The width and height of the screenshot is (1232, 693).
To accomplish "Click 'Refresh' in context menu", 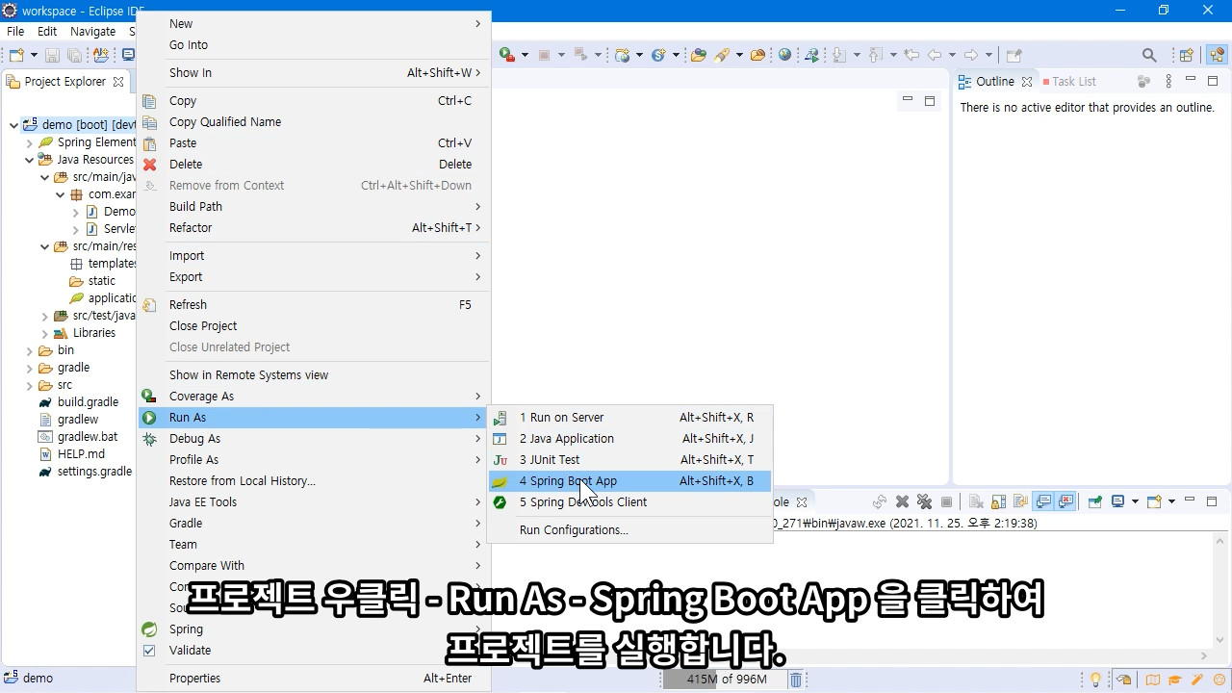I will point(313,305).
